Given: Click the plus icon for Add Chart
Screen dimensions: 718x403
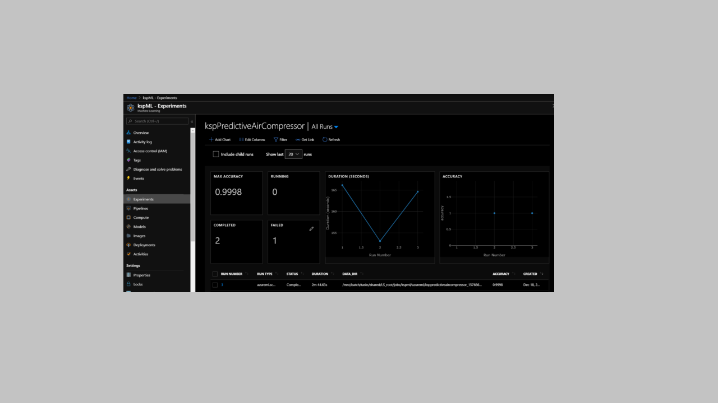Looking at the screenshot, I should point(211,139).
